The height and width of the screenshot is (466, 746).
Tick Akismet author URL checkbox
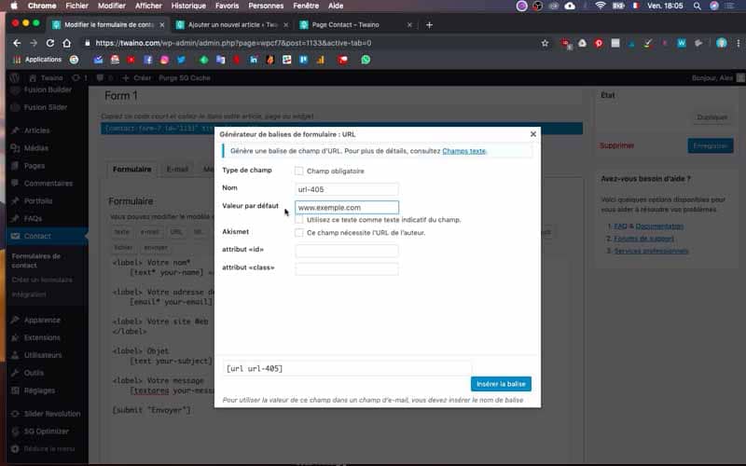(298, 232)
